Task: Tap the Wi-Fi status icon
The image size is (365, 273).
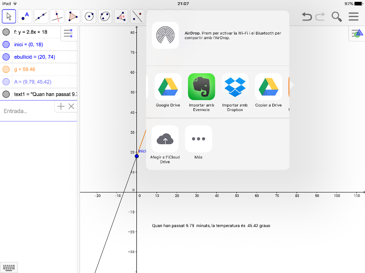Action: click(x=15, y=4)
